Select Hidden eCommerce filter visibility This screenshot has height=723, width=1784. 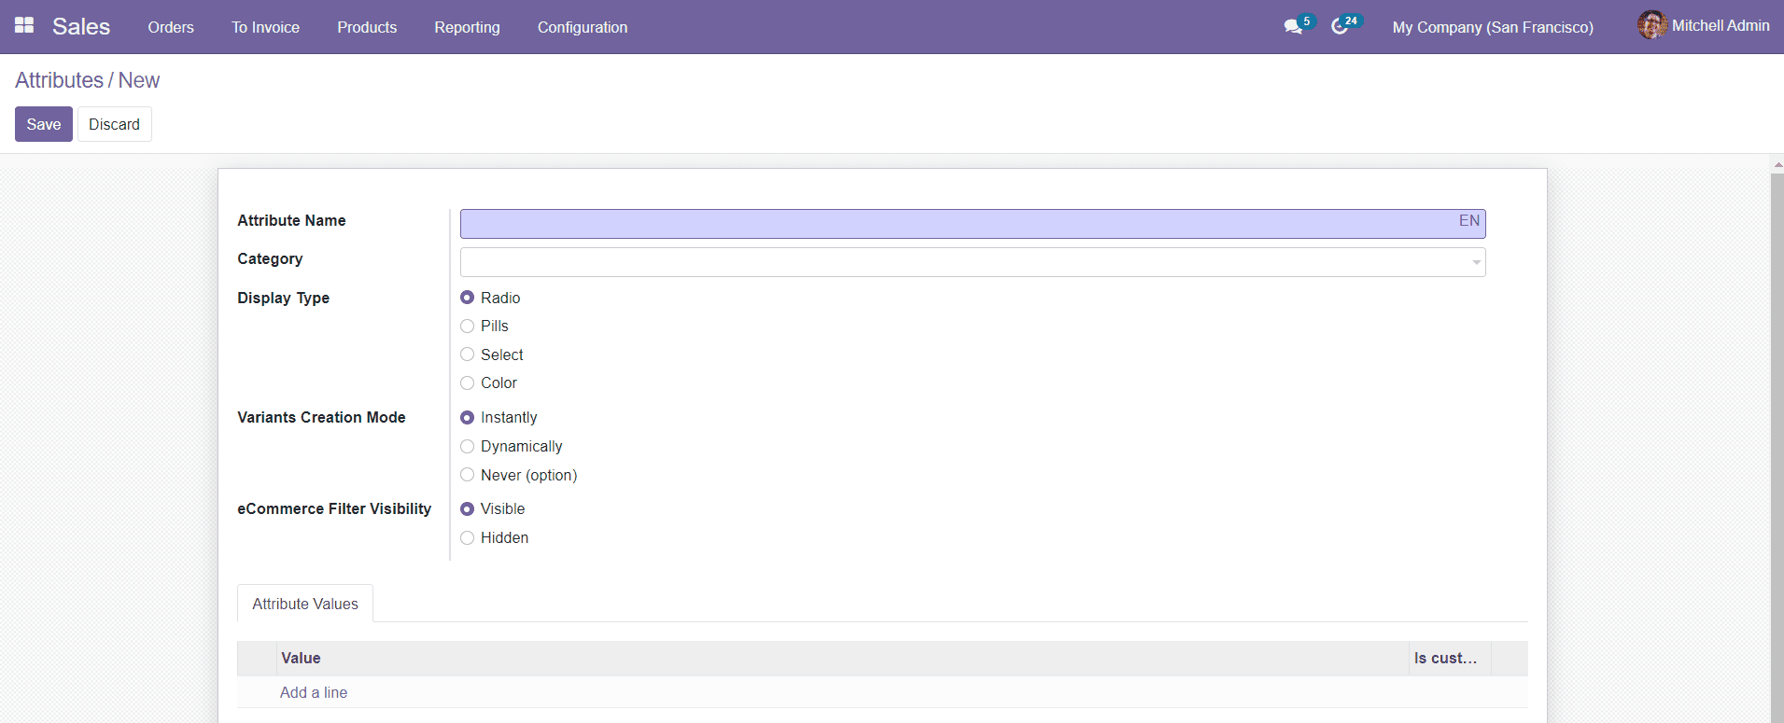click(468, 538)
